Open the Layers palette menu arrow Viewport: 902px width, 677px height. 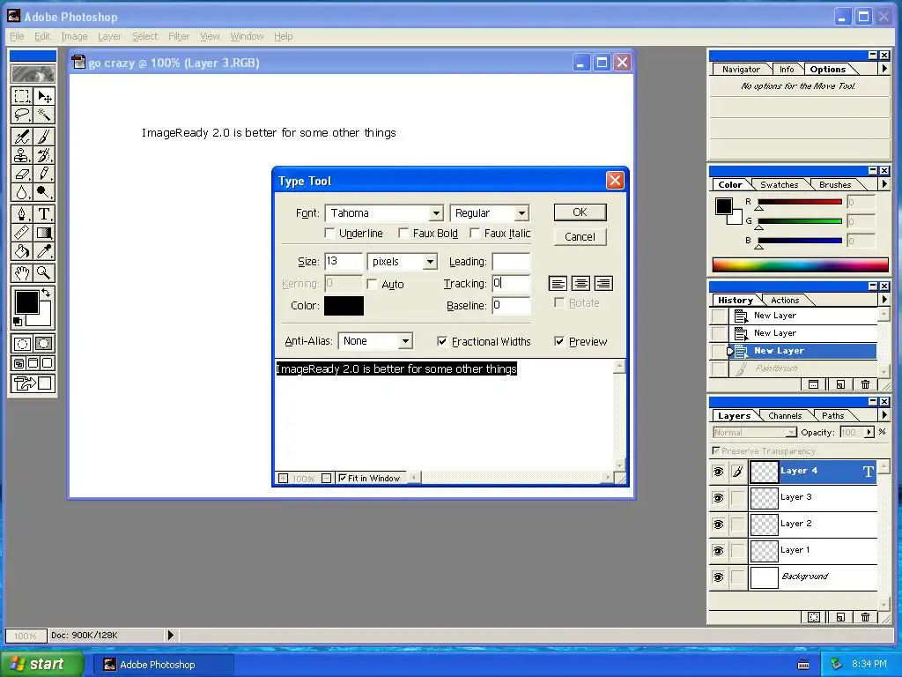click(884, 414)
